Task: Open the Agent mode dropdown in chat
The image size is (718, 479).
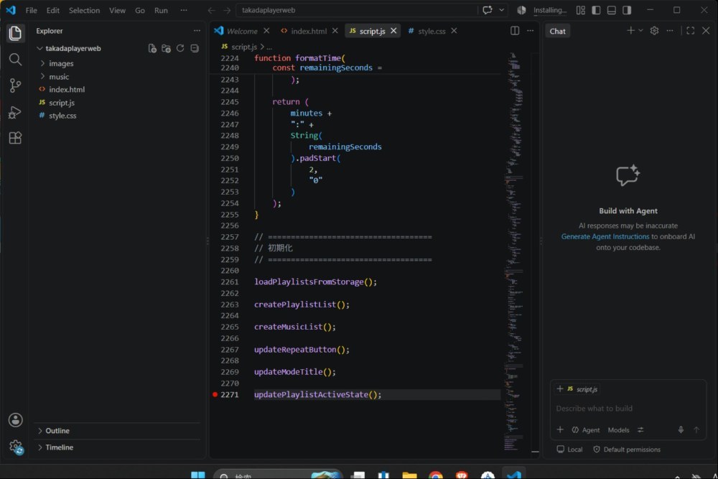Action: click(x=586, y=430)
